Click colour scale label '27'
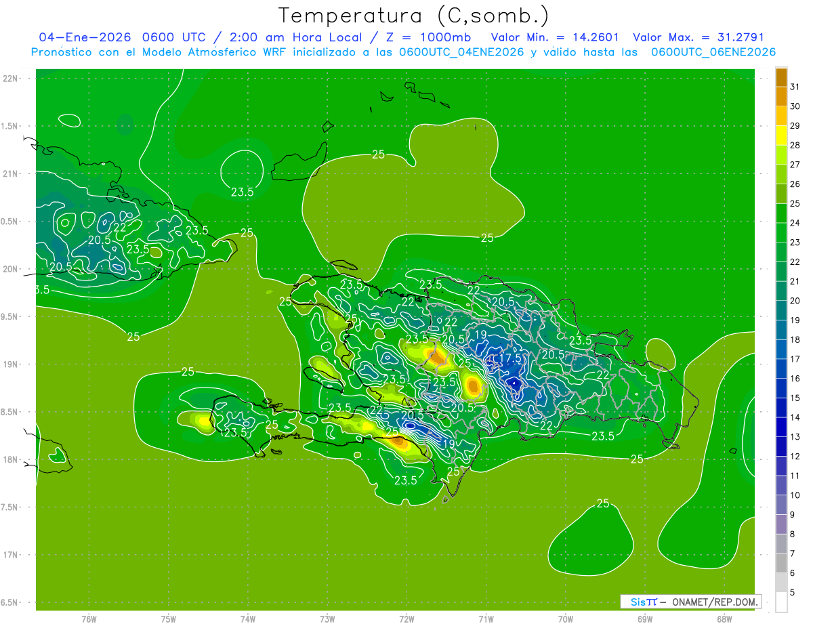Viewport: 813px width, 628px height. 795,165
